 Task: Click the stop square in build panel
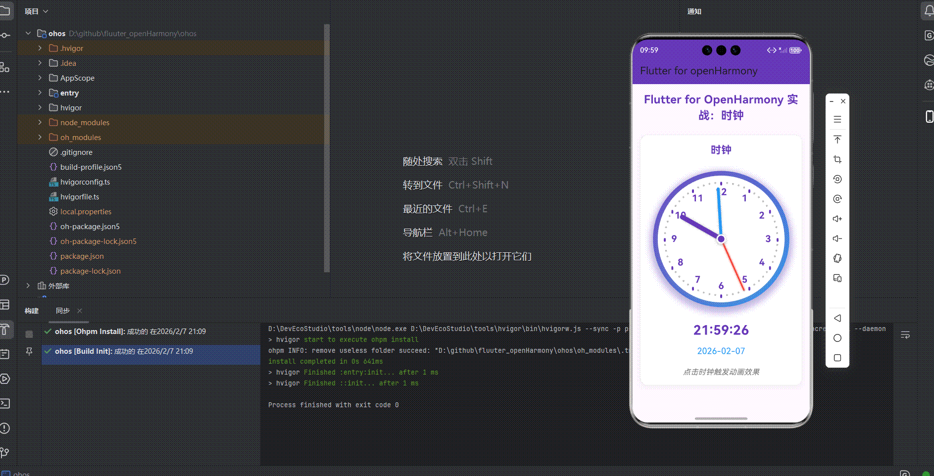(x=29, y=334)
